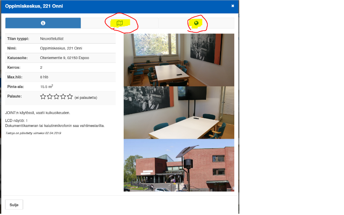
Task: Rate with the fifth star
Action: (x=70, y=97)
